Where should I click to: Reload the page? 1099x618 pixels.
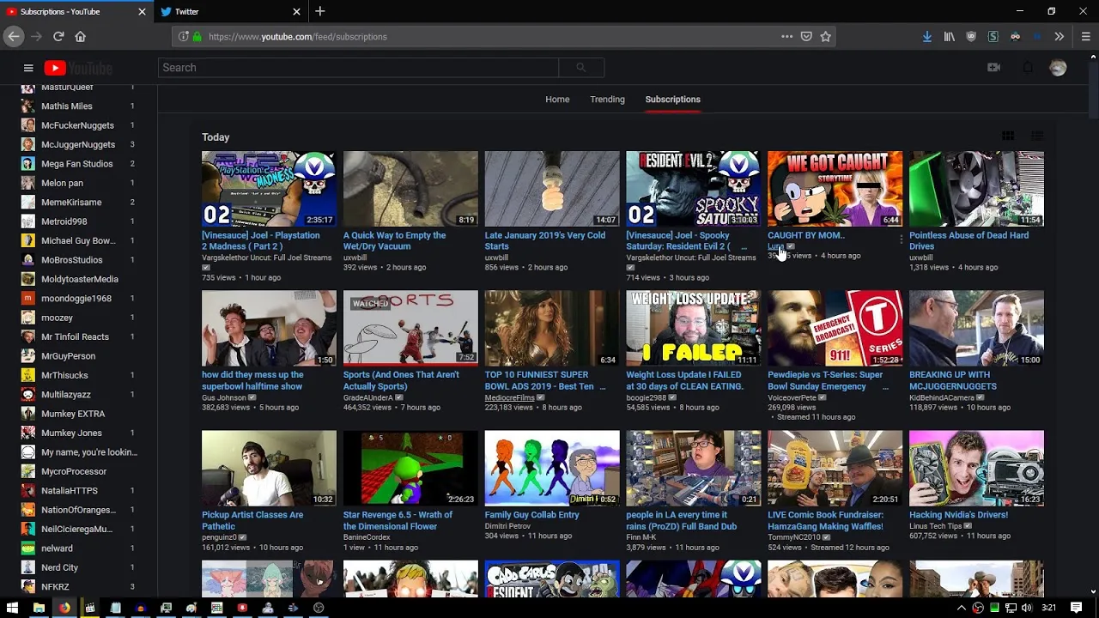[x=58, y=36]
